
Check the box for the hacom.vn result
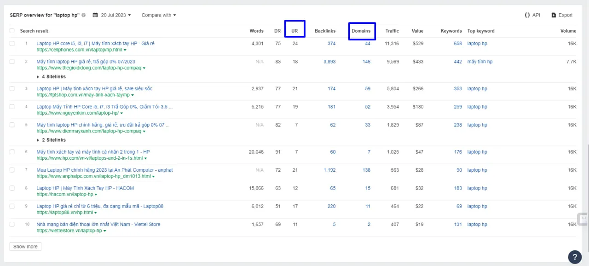[x=12, y=188]
